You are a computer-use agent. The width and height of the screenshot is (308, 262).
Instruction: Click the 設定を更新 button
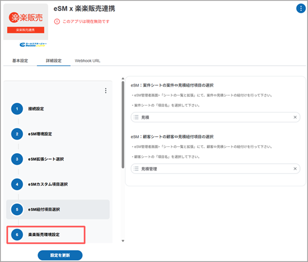[x=60, y=255]
